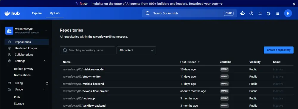This screenshot has width=298, height=109.
Task: Open the apps grid icon
Action: [x=277, y=13]
